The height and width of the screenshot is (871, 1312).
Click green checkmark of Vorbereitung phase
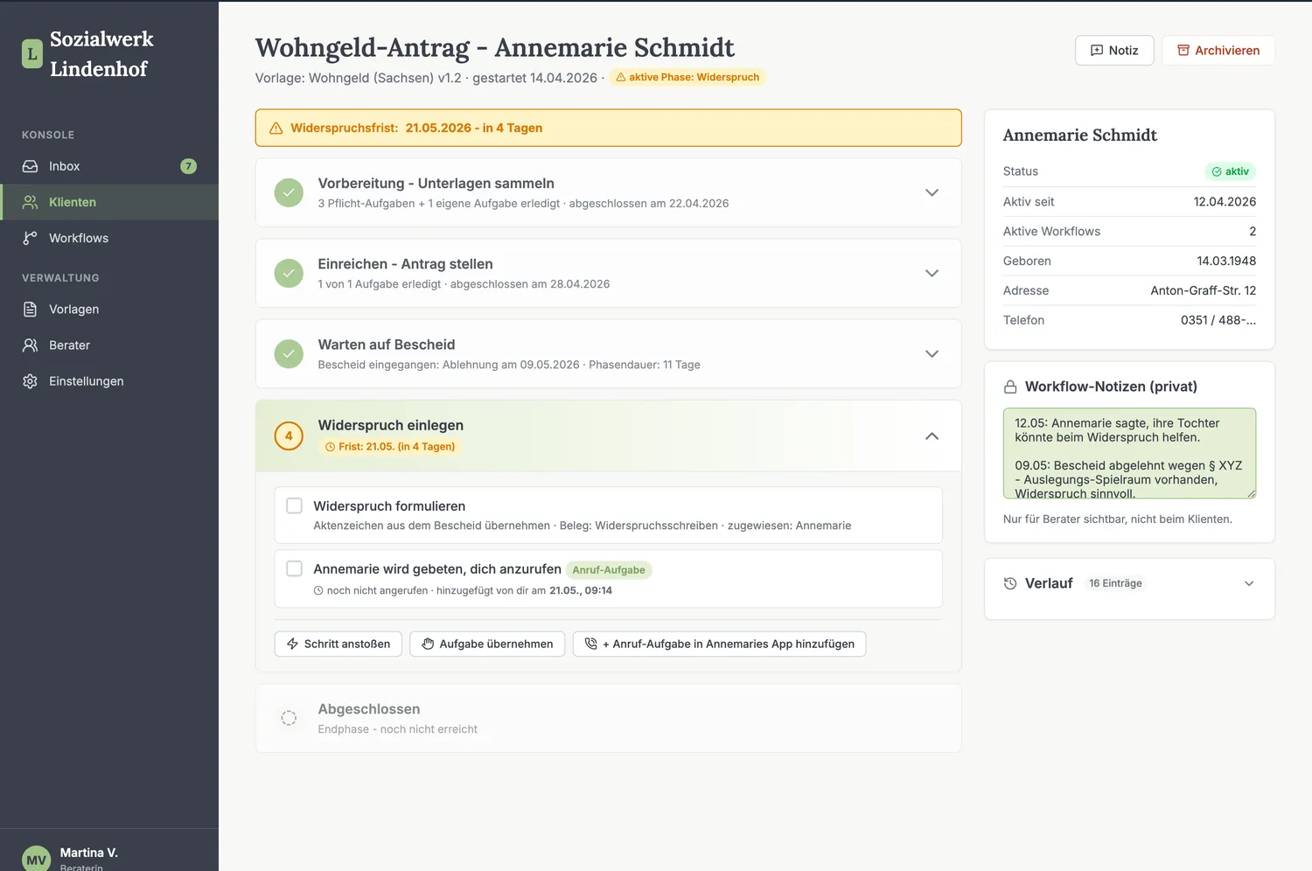(289, 192)
